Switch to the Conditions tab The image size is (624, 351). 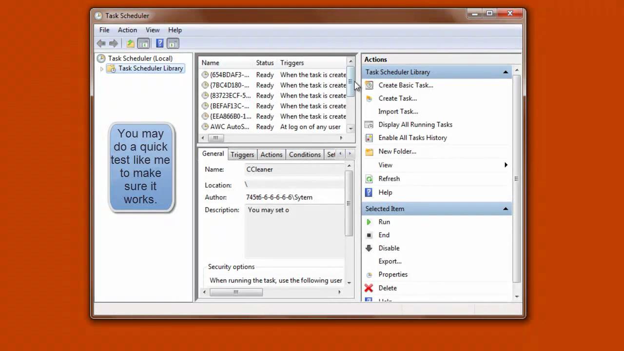click(305, 155)
